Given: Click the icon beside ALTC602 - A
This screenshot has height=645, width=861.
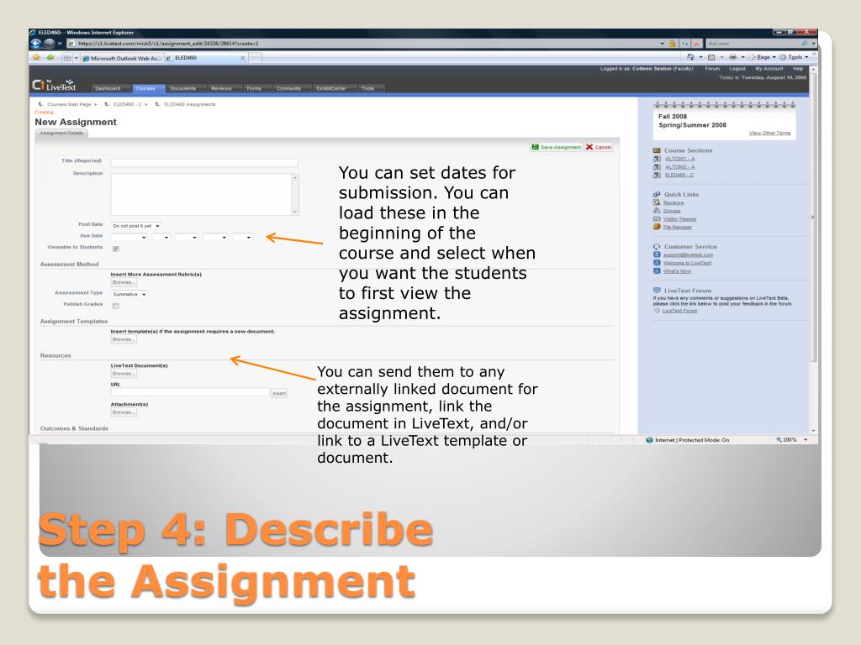Looking at the screenshot, I should pyautogui.click(x=657, y=167).
